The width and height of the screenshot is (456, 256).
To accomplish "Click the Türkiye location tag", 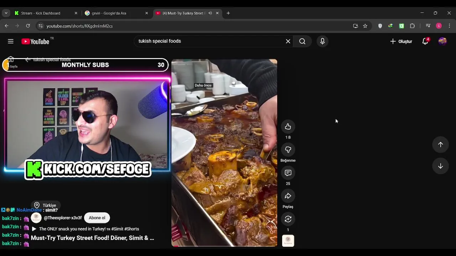I will coord(46,206).
